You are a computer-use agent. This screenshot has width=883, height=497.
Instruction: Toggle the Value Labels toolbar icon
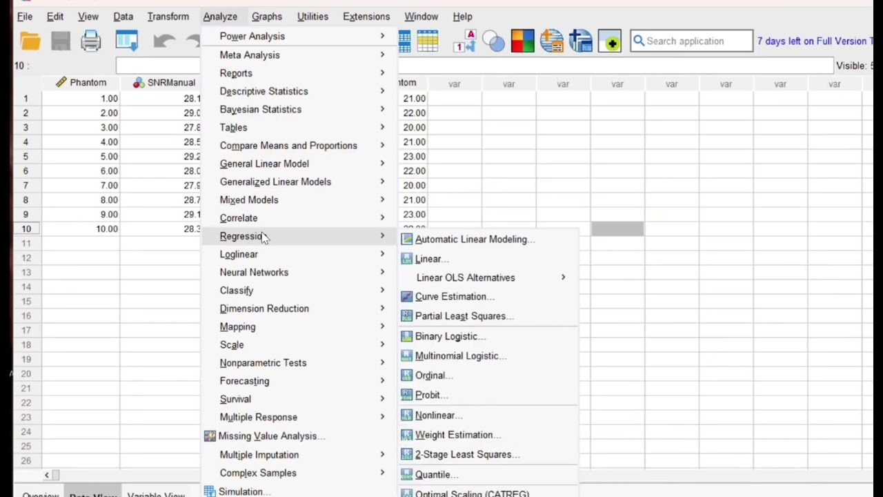464,41
